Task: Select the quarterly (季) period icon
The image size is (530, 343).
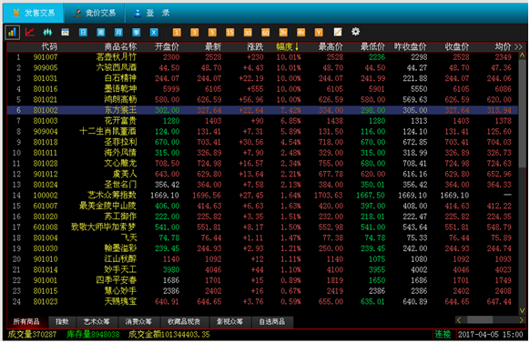Action: click(137, 33)
